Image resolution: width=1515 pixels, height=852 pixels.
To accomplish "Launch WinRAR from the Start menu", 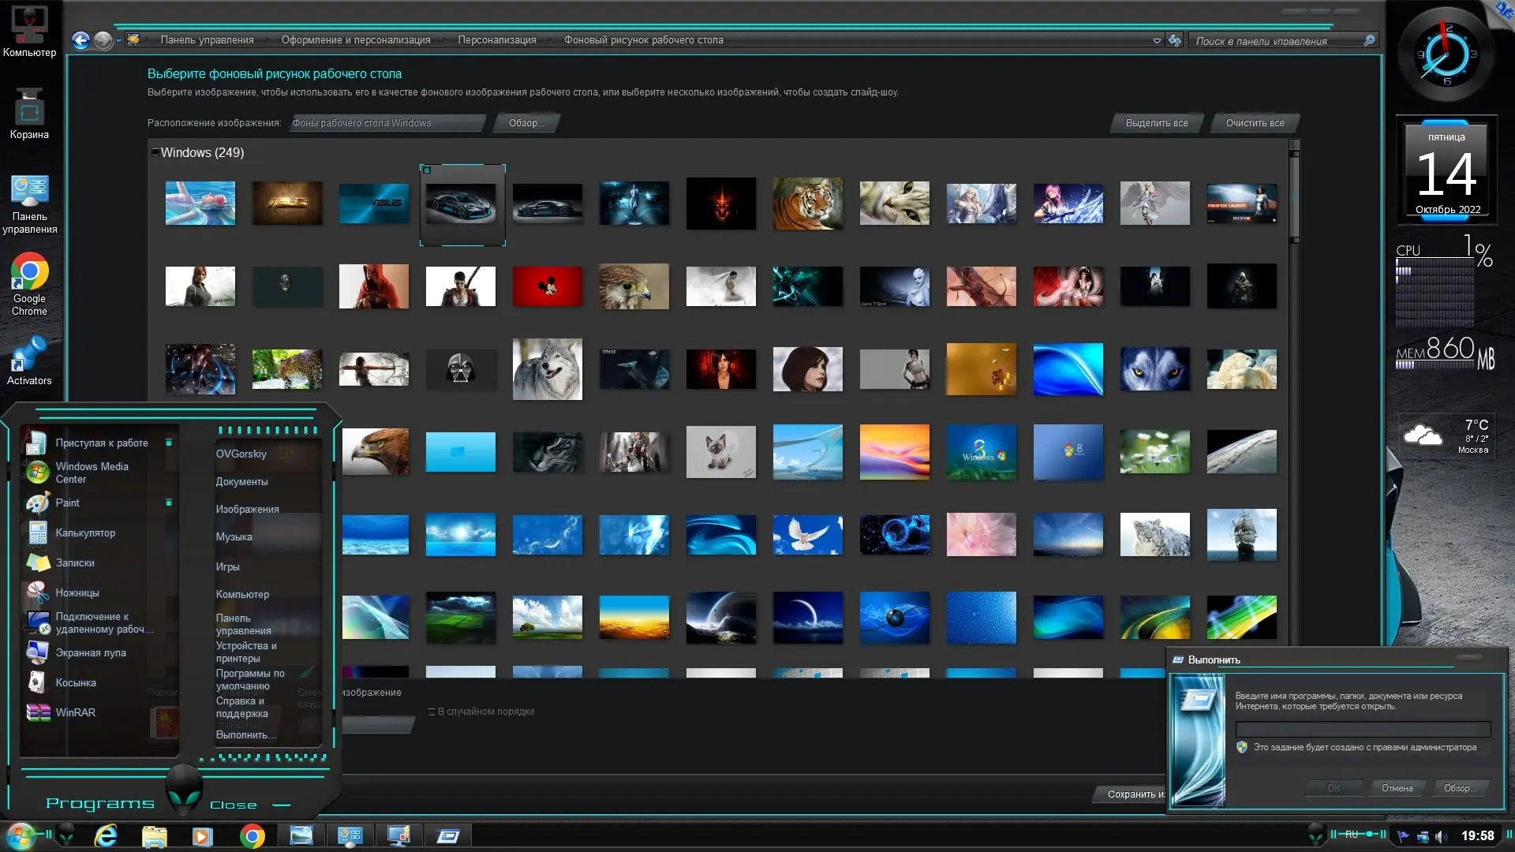I will (75, 713).
